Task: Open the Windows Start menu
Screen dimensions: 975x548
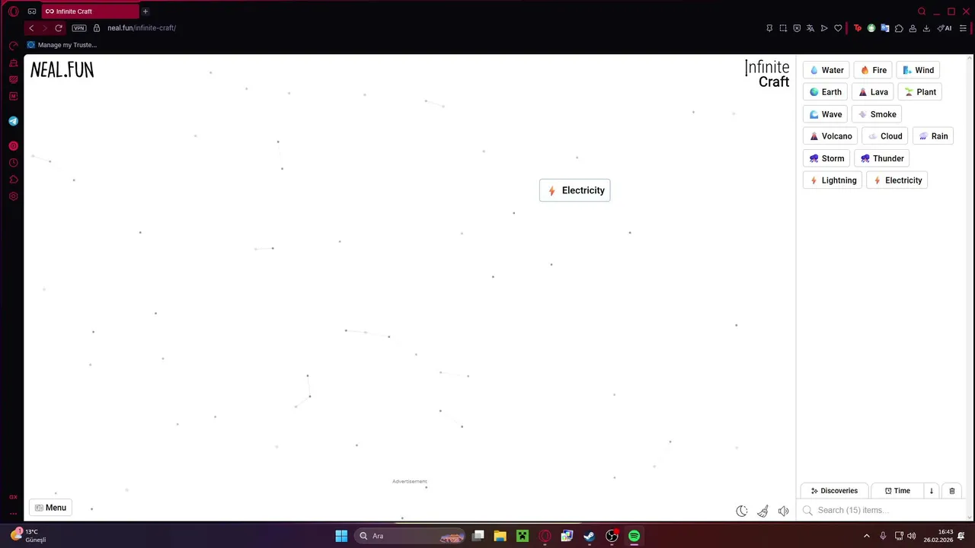Action: click(x=341, y=536)
